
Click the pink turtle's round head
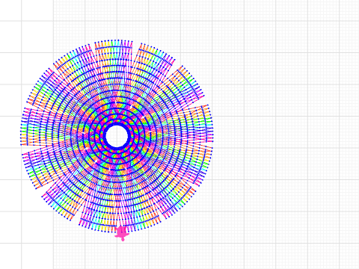(123, 240)
